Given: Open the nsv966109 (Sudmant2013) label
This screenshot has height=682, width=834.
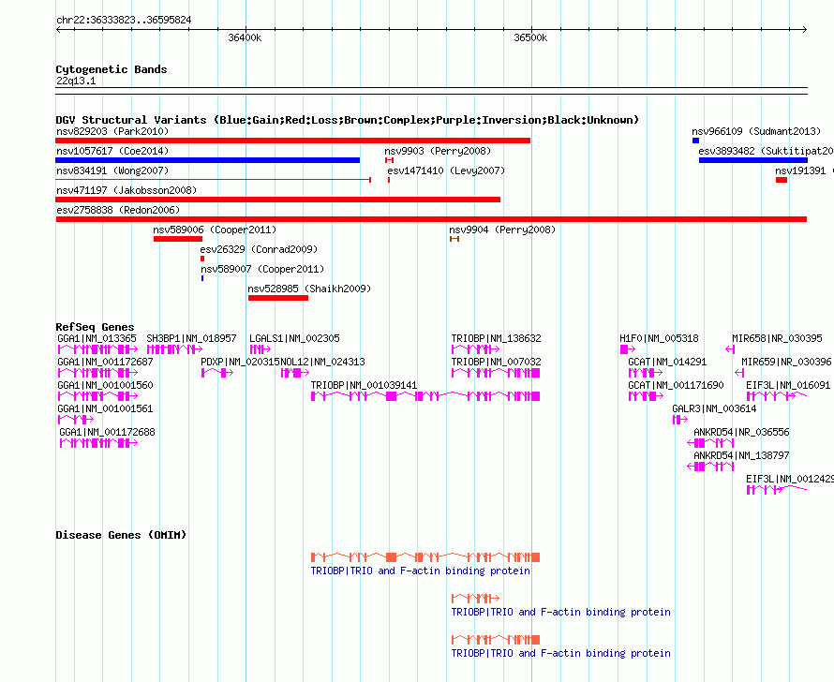Looking at the screenshot, I should click(x=756, y=131).
